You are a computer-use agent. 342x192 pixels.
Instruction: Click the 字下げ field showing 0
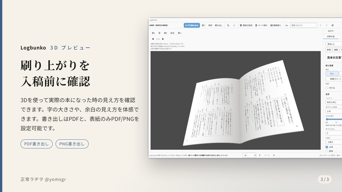tap(334, 133)
